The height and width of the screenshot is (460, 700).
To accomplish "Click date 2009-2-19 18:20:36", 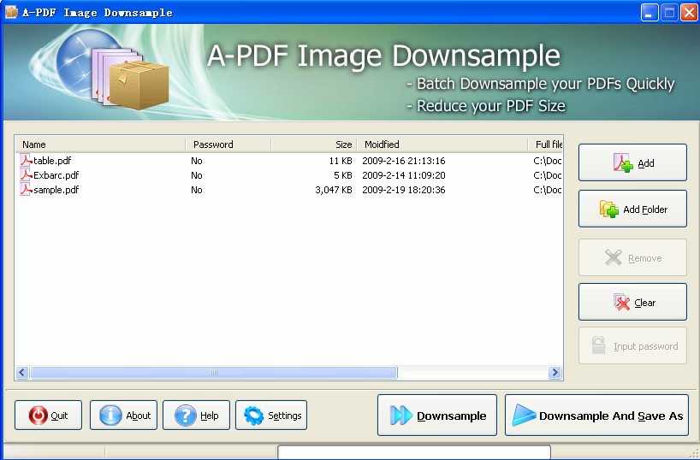I will click(x=404, y=190).
